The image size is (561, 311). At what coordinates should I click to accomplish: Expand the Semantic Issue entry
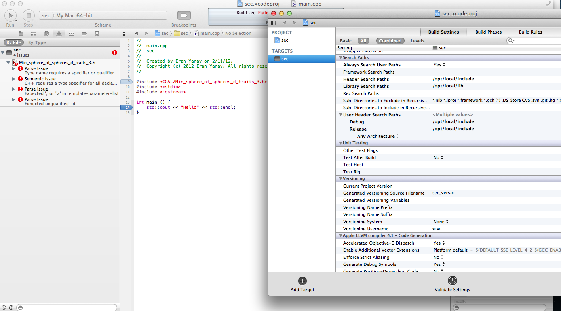pyautogui.click(x=14, y=79)
